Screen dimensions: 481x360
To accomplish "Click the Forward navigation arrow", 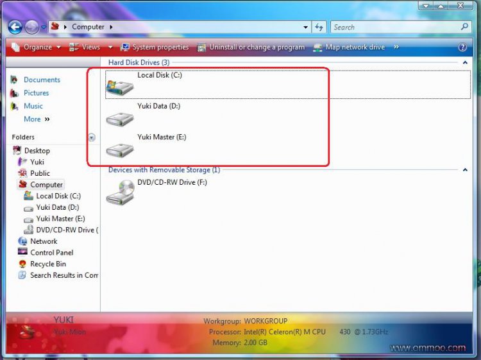I will pyautogui.click(x=31, y=27).
